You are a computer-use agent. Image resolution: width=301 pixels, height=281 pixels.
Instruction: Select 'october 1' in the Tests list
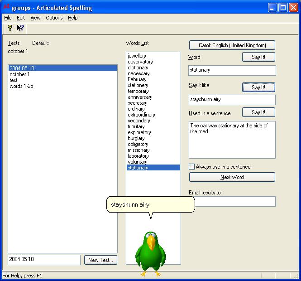[x=19, y=74]
